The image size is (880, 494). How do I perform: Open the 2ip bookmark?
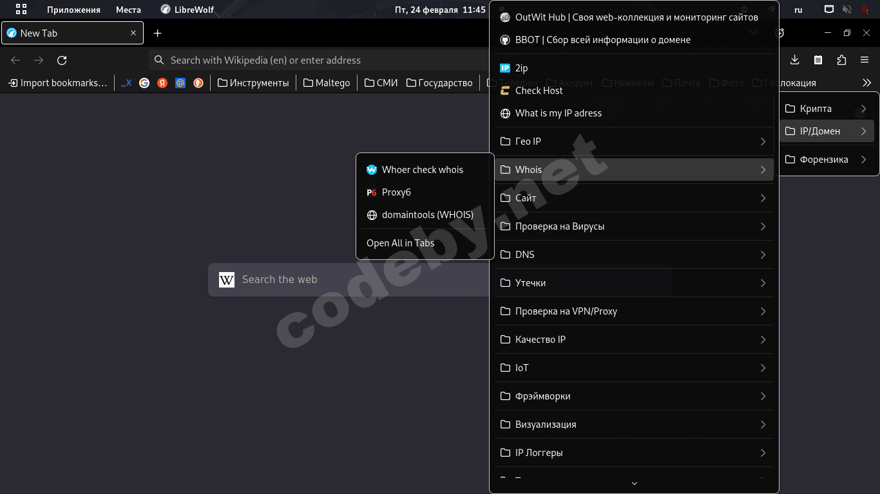[x=634, y=68]
